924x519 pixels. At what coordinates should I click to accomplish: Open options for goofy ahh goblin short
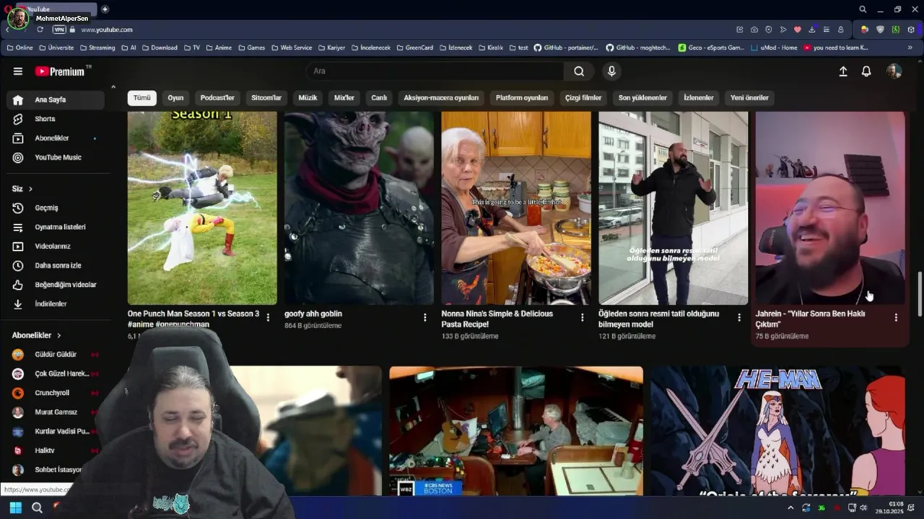click(424, 317)
